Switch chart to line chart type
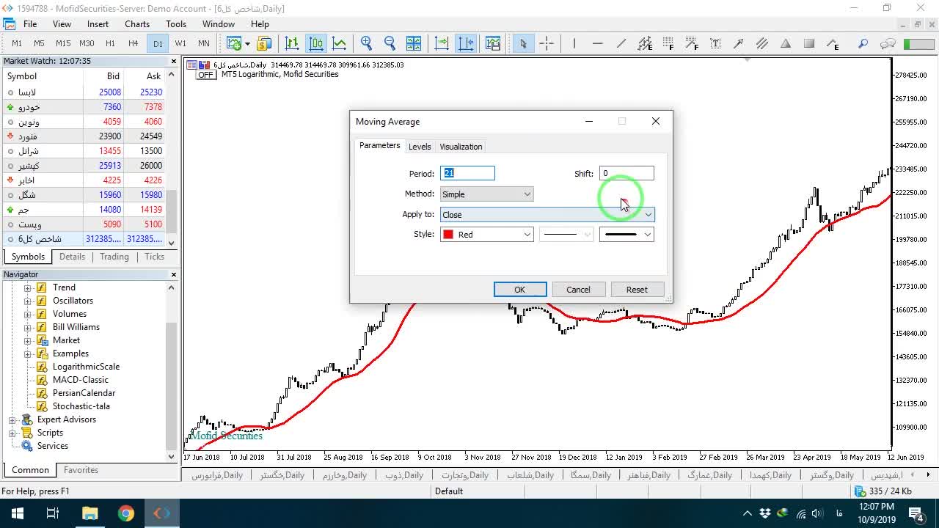The image size is (939, 528). coord(340,43)
